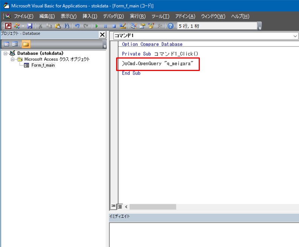Click the Undo arrow icon
Viewport: 299px width, 247px height.
point(77,26)
